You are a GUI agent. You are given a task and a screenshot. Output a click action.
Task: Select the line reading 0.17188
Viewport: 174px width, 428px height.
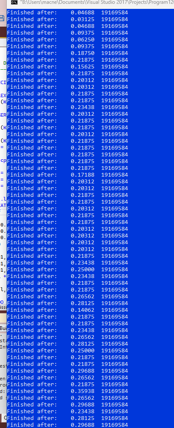67,174
